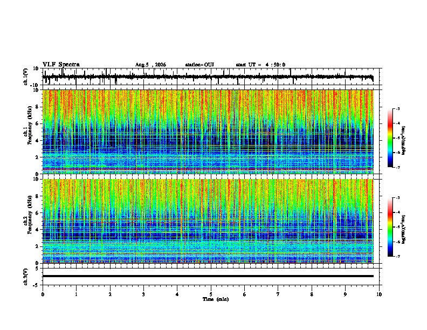The image size is (427, 330).
Task: Click the "2" minute tick label
Action: coord(110,294)
